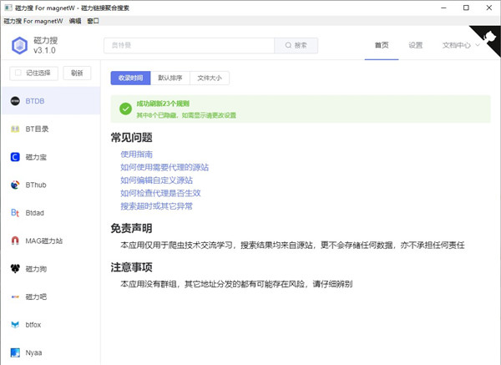
Task: Select MAG磁力站 source name
Action: tap(44, 241)
